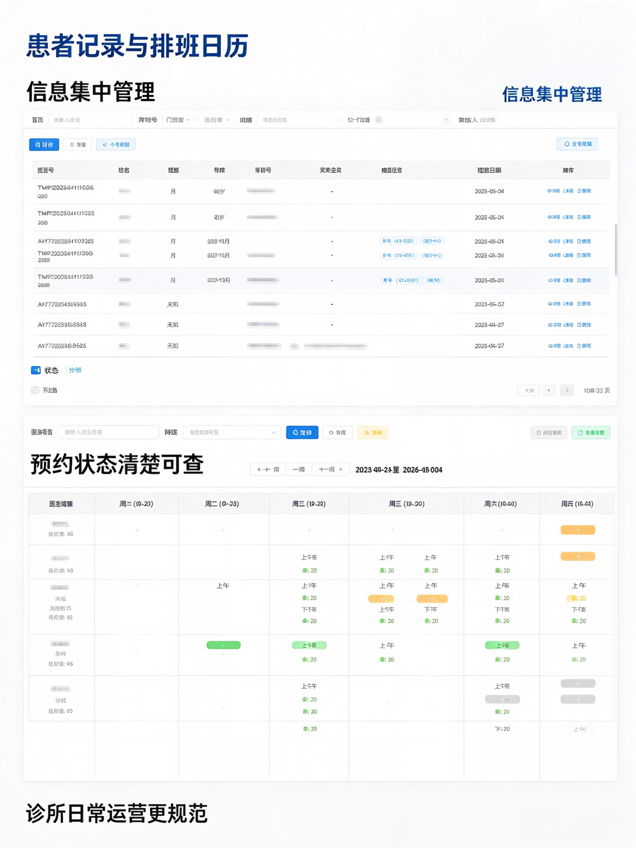The height and width of the screenshot is (848, 636).
Task: Select the middle current-week button in the schedule
Action: [299, 469]
